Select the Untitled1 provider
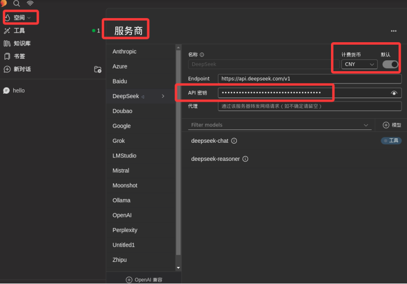This screenshot has height=284, width=407. coord(141,245)
